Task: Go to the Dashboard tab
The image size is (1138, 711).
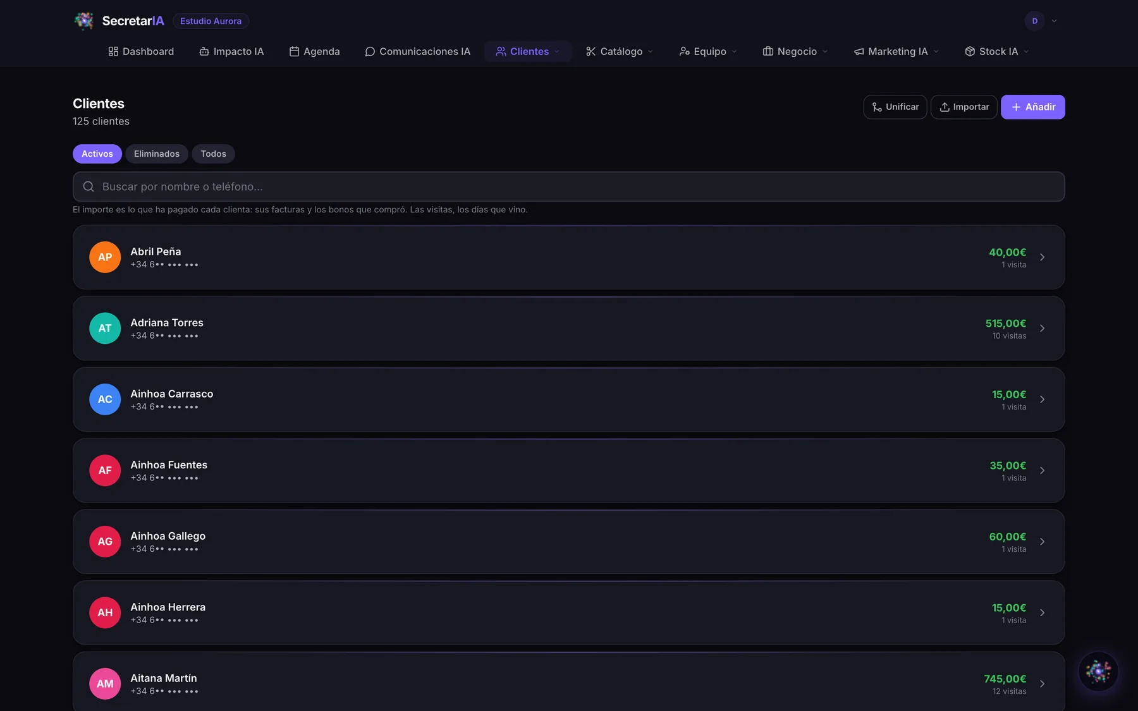Action: [141, 51]
